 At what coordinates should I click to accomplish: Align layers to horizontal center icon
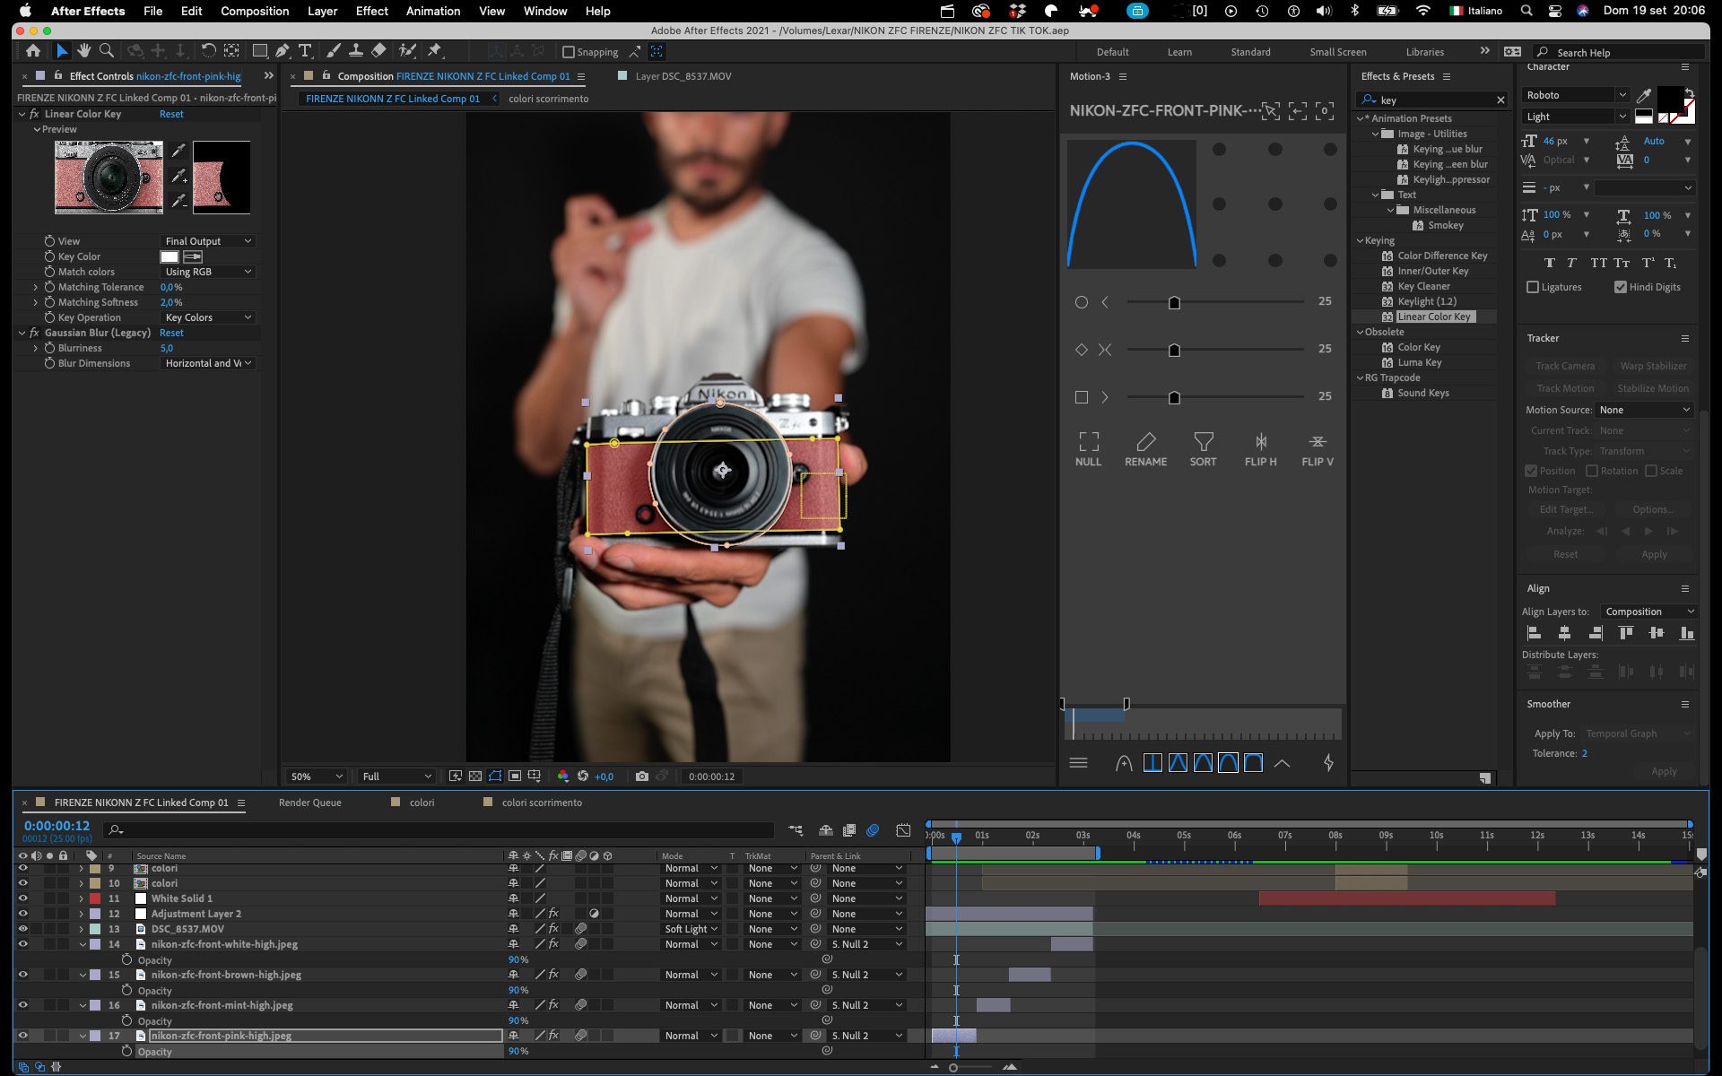(x=1564, y=633)
